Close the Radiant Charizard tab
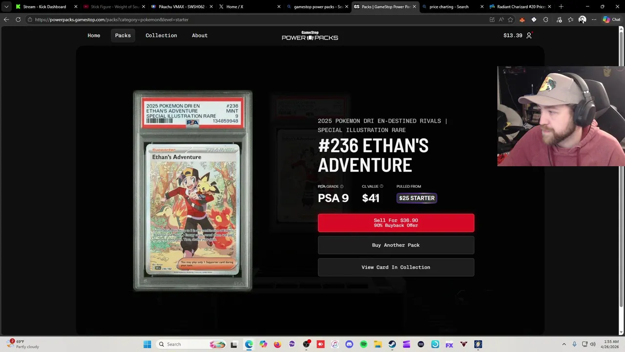This screenshot has width=625, height=352. (x=549, y=7)
